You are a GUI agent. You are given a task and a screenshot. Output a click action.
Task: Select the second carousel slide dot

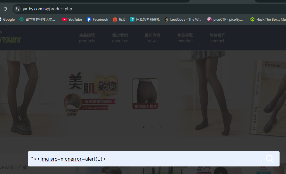152,127
